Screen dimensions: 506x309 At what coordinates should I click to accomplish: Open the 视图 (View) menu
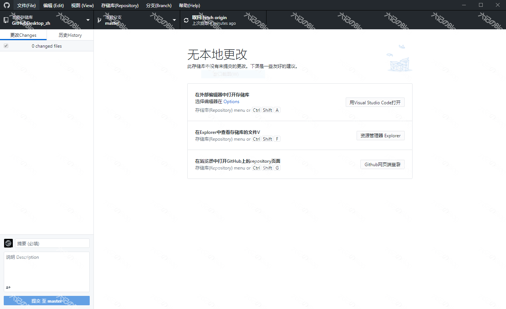[x=82, y=5]
